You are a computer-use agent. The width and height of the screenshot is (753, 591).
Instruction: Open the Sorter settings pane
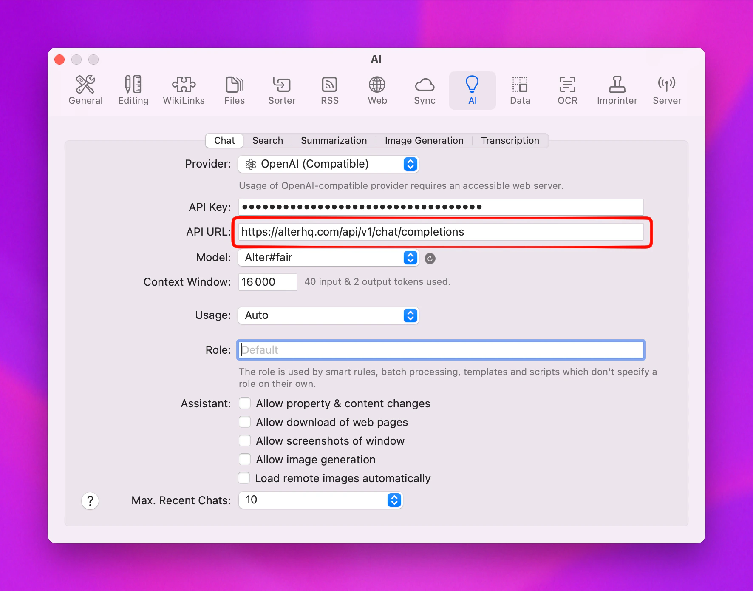[282, 91]
